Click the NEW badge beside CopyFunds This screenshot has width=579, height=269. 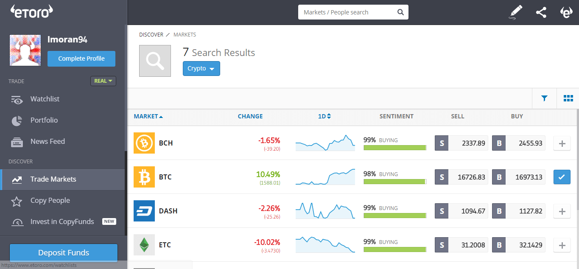pyautogui.click(x=109, y=221)
